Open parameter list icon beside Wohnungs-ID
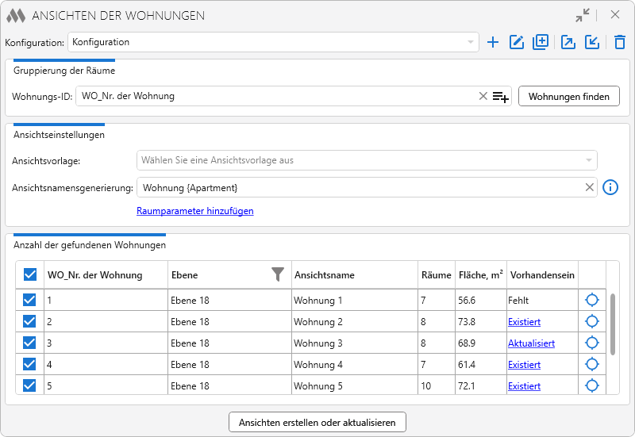 point(501,97)
